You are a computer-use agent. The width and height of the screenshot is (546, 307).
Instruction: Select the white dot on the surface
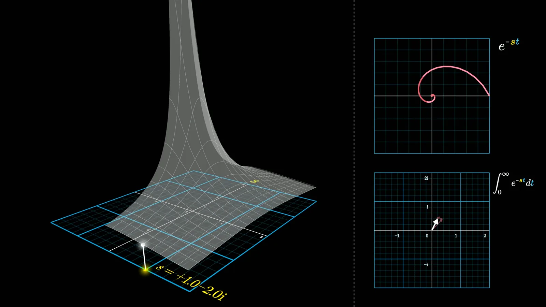[x=143, y=245]
